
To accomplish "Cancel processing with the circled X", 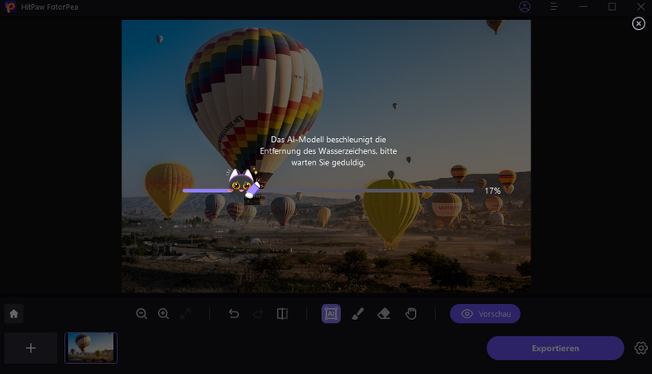I will [639, 24].
